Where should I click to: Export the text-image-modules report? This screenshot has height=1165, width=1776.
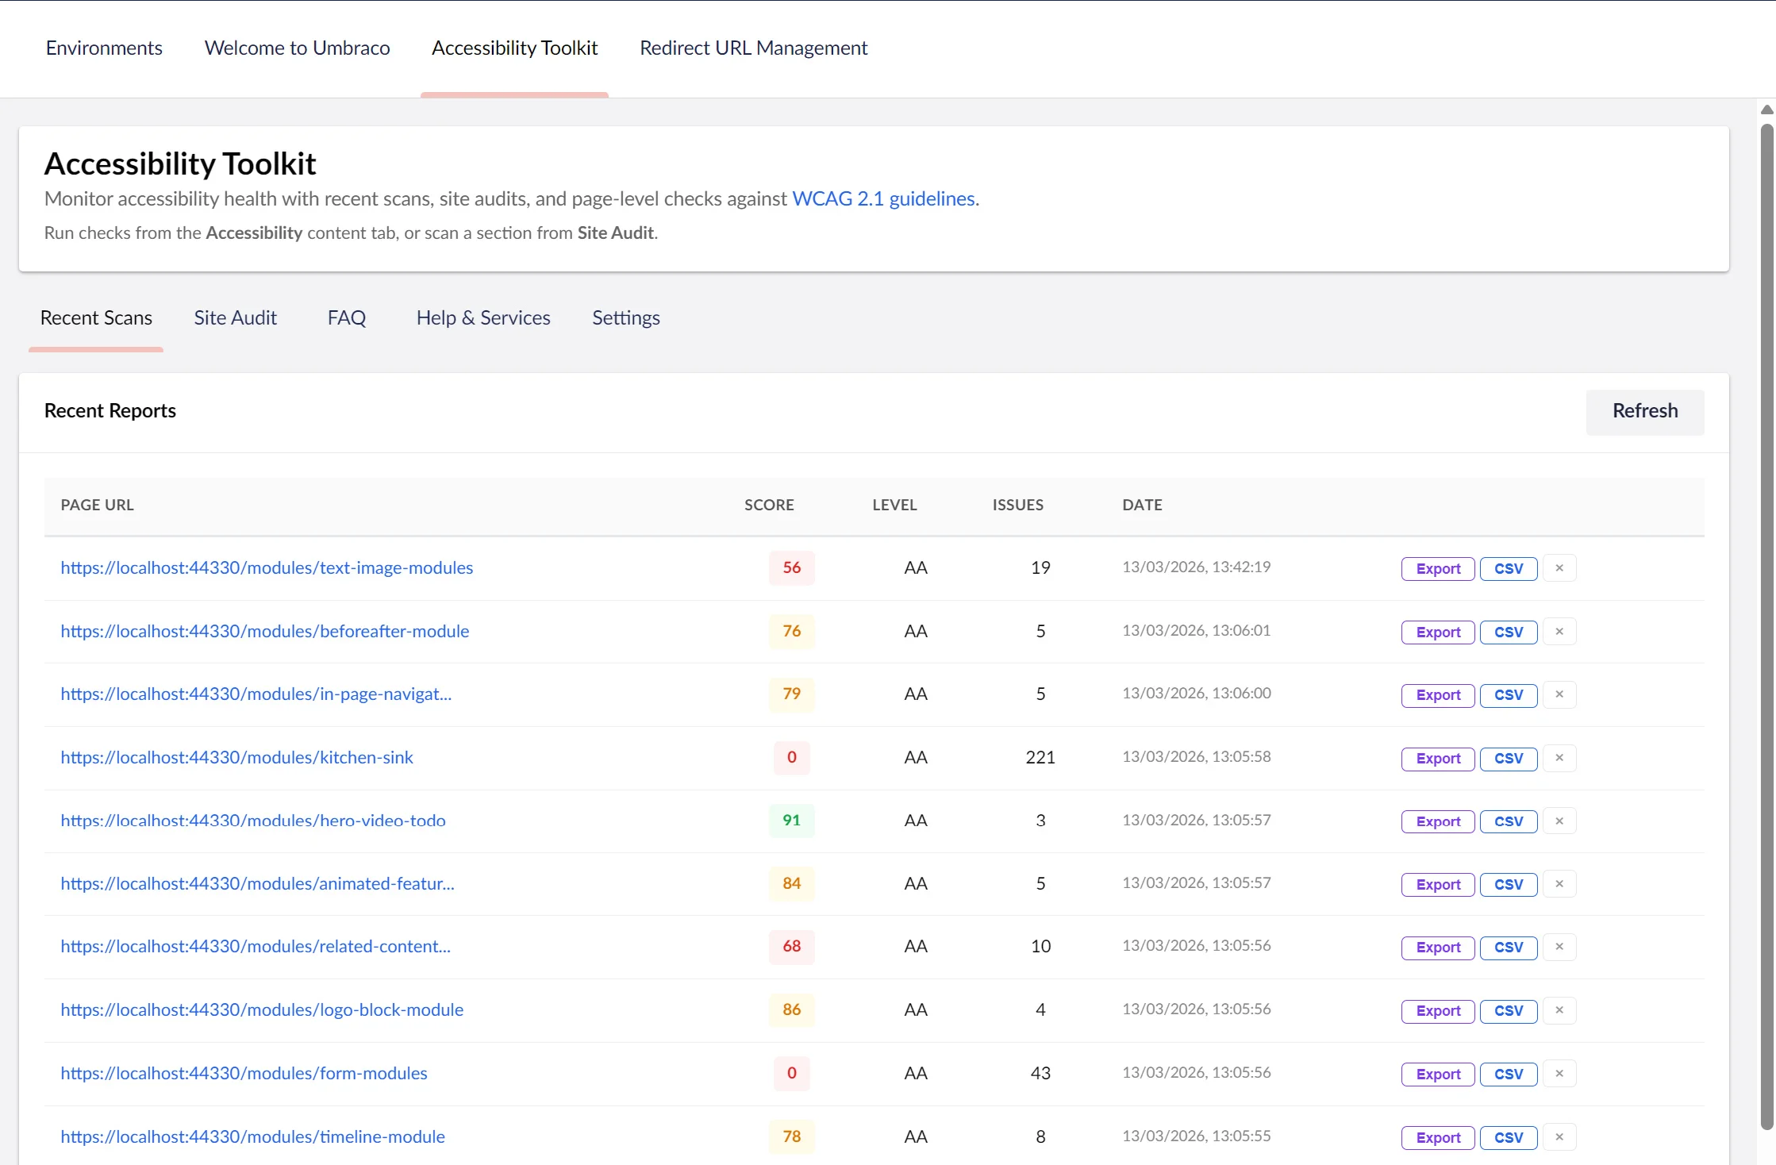(x=1438, y=569)
